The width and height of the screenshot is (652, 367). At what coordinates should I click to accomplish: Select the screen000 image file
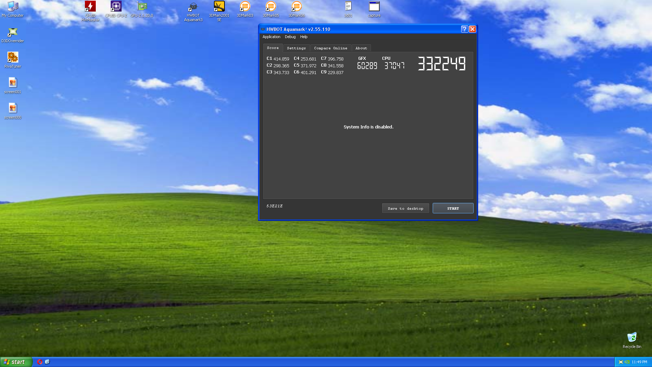[x=13, y=111]
